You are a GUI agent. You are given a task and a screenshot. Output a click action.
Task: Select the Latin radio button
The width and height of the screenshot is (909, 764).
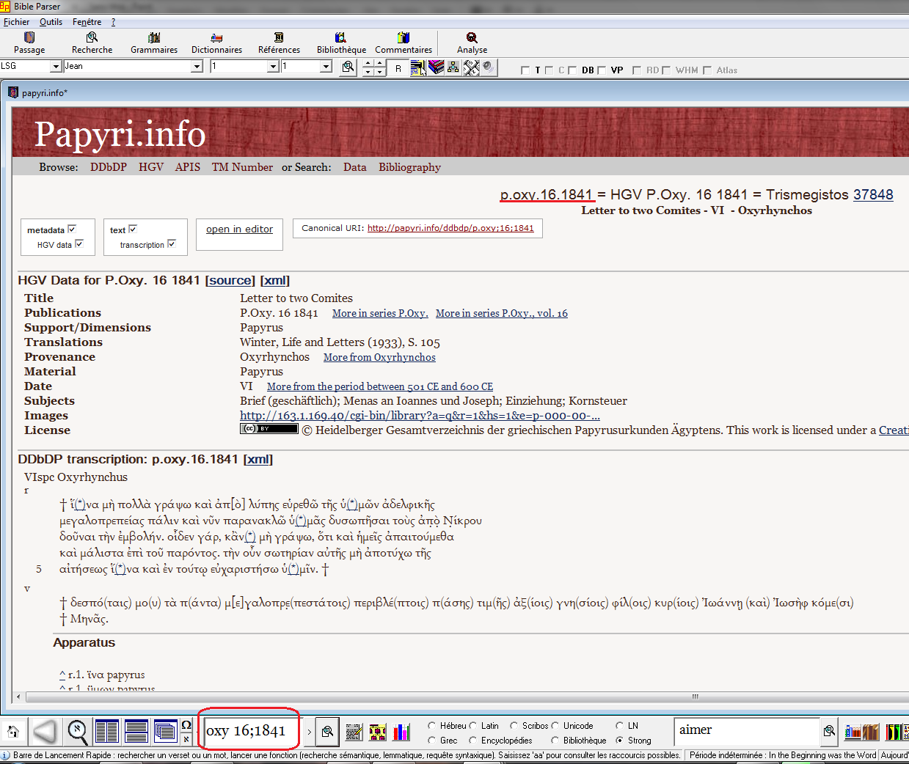(473, 726)
